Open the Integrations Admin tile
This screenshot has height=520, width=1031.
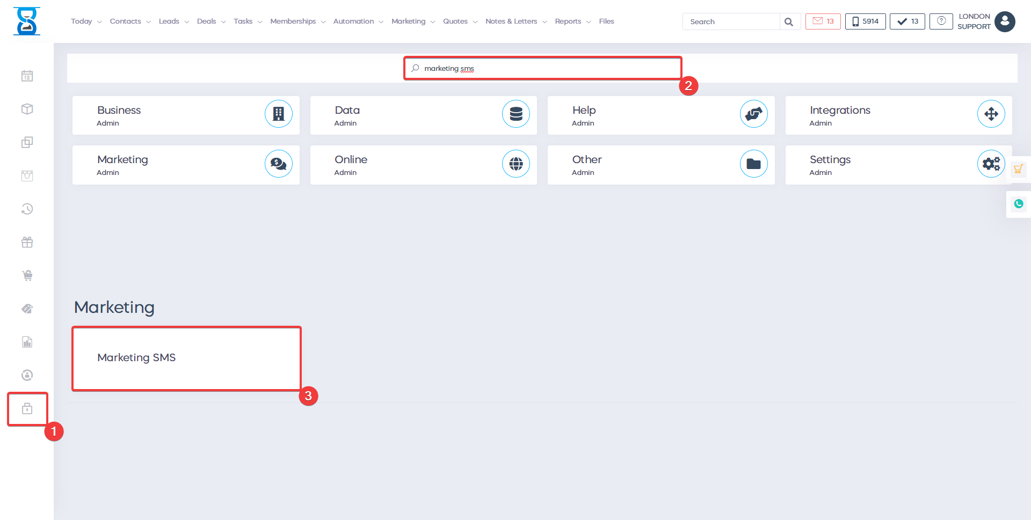pos(898,115)
